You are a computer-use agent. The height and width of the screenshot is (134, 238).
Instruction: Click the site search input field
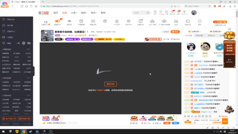[x=139, y=13]
